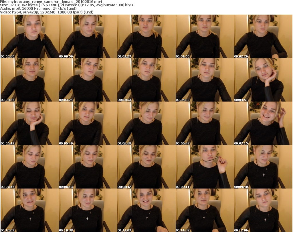The image size is (293, 232).
Task: Select the thumbnail stamped 00:05:19
Action: point(30,124)
